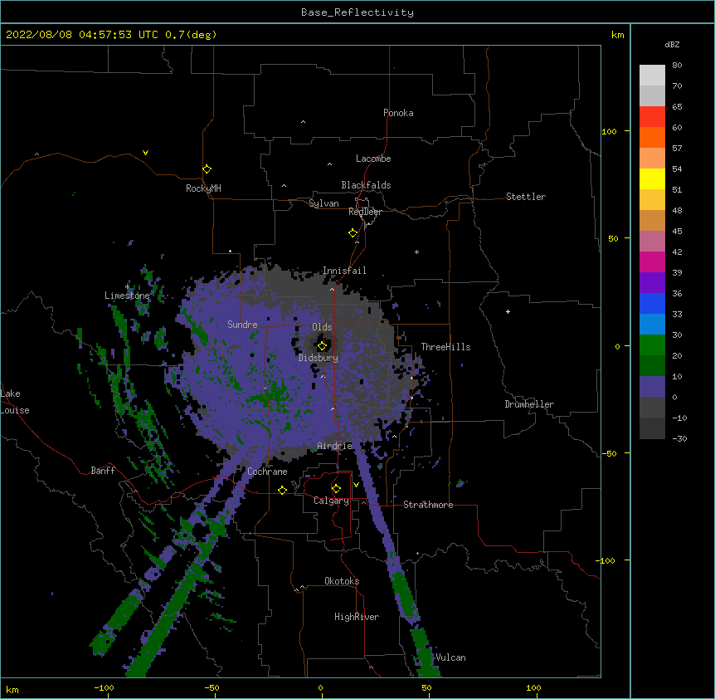Click the km unit label at bottom left
The width and height of the screenshot is (715, 699).
coord(12,690)
